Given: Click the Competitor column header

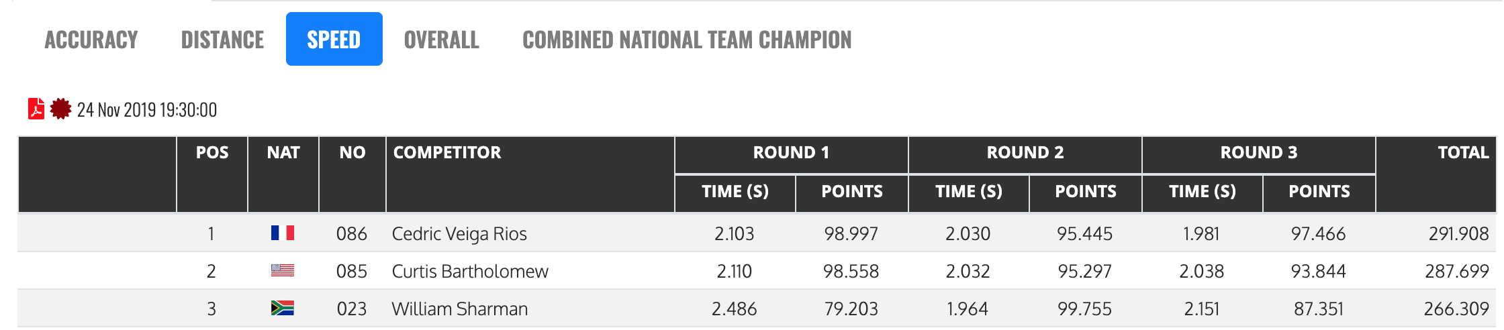Looking at the screenshot, I should coord(447,153).
